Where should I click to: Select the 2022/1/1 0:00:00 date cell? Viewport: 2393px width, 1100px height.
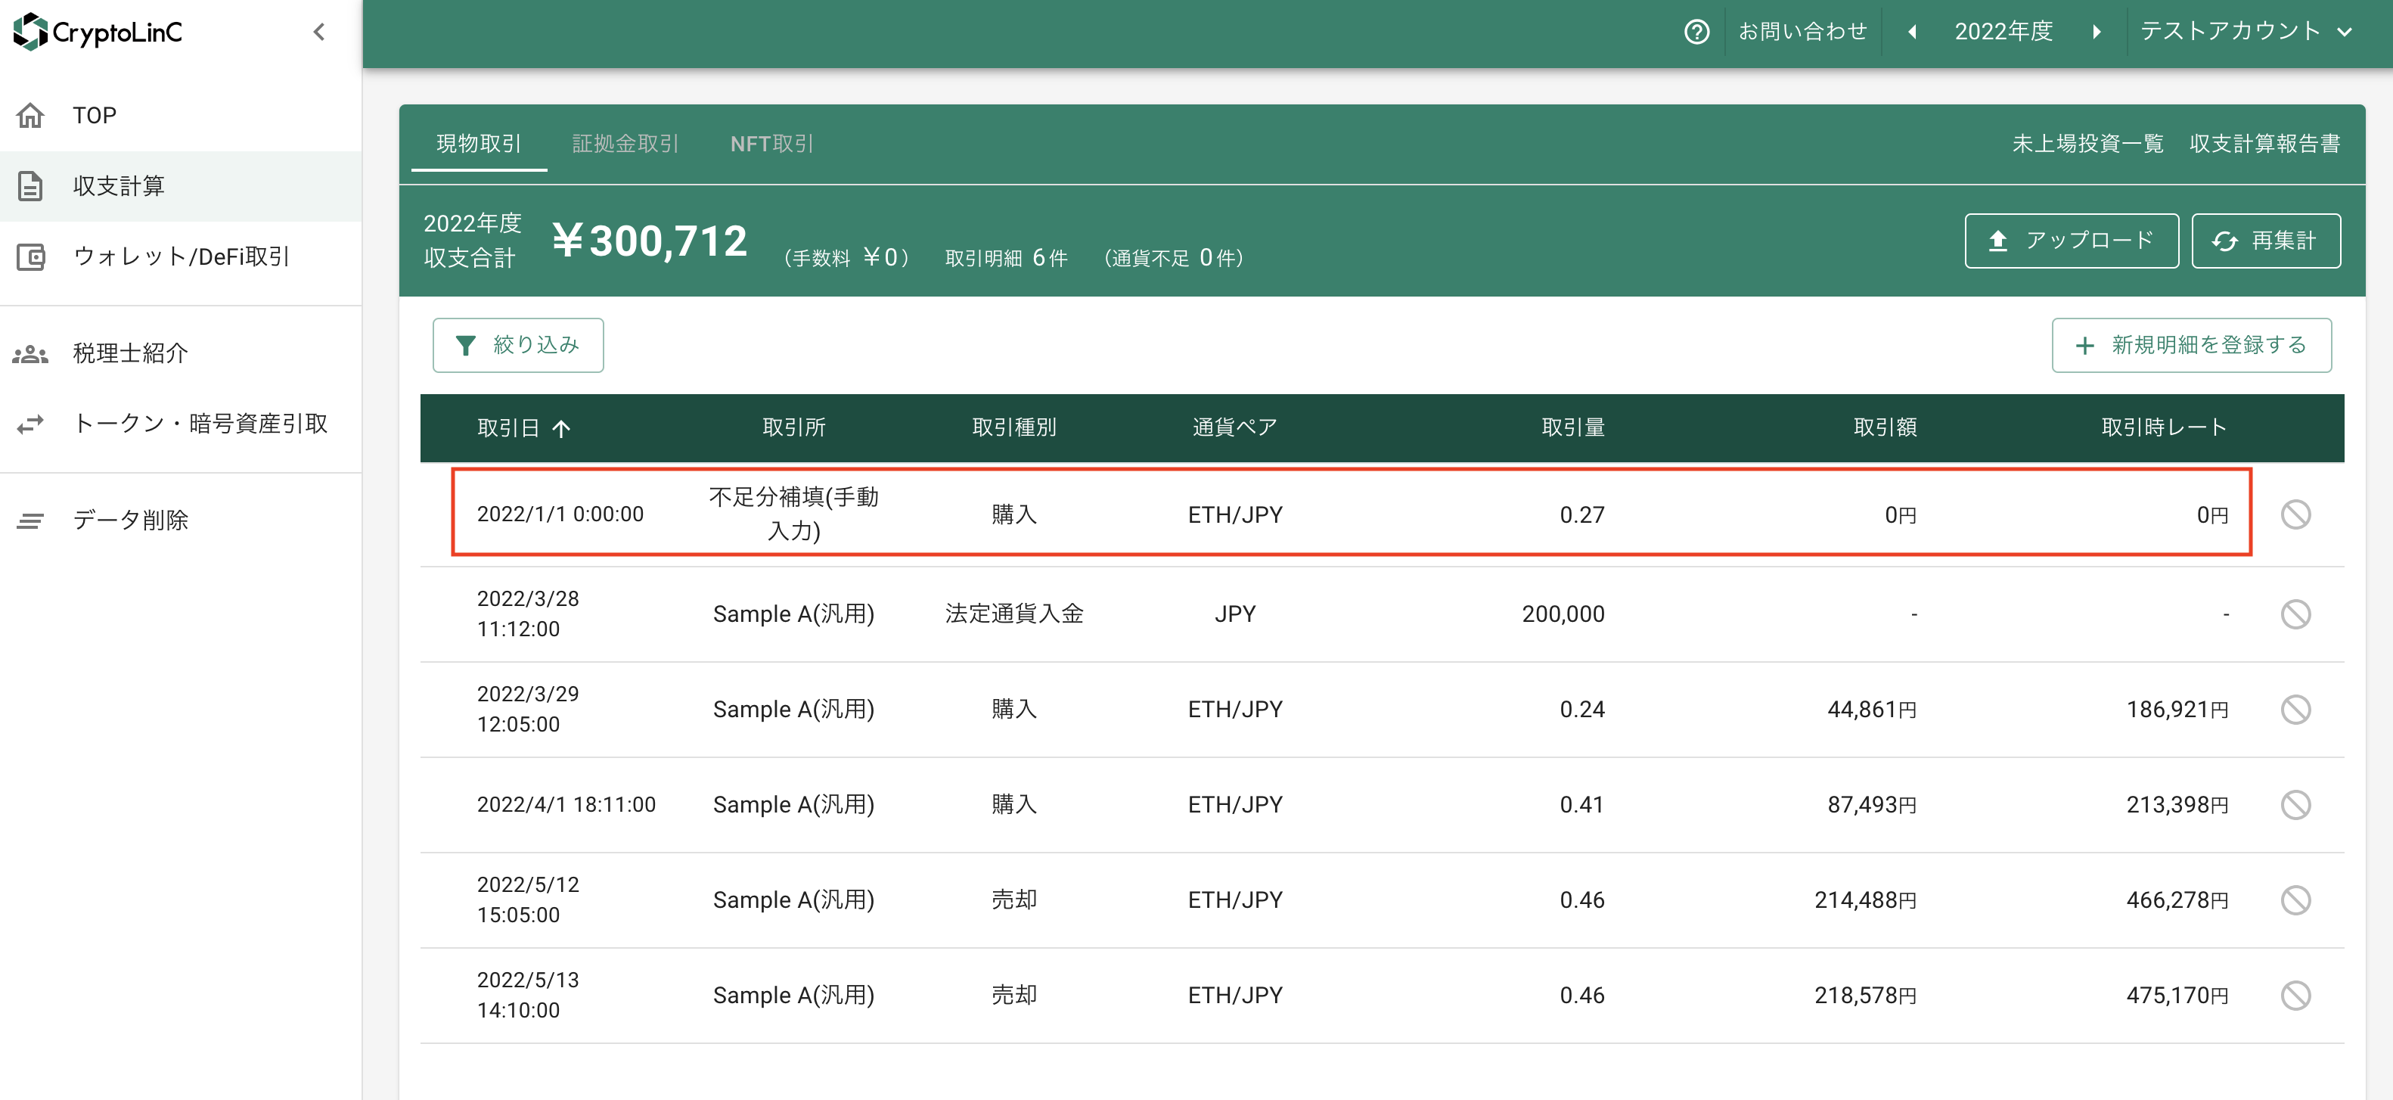560,514
